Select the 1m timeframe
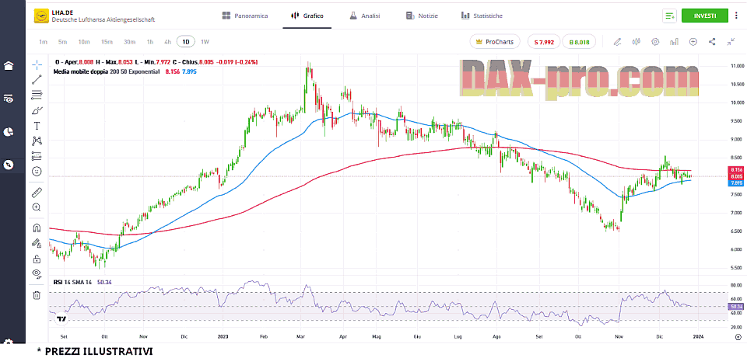Image resolution: width=747 pixels, height=358 pixels. [44, 42]
